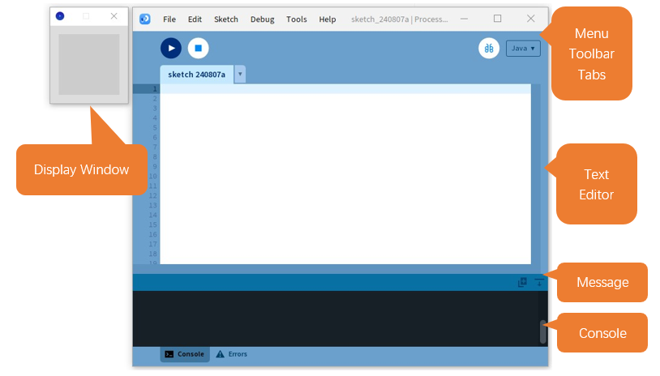Collapse the console with the arrow icon
Screen dimensions: 660x376
(538, 282)
